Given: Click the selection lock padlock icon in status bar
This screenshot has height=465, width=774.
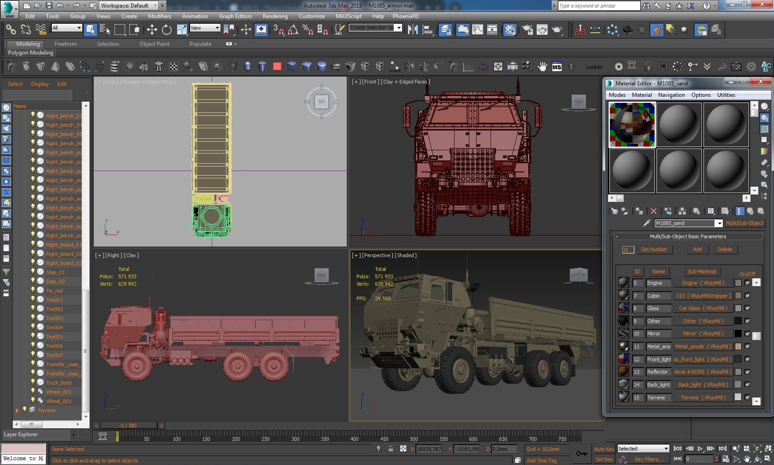Looking at the screenshot, I should click(x=390, y=449).
